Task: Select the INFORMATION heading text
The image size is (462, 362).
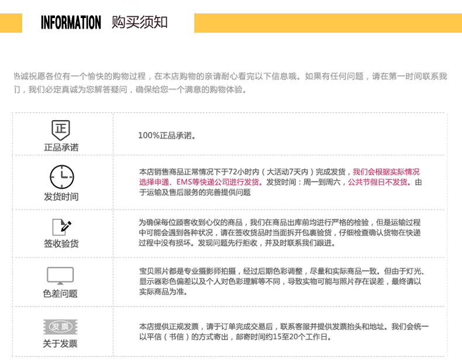Action: click(x=71, y=23)
